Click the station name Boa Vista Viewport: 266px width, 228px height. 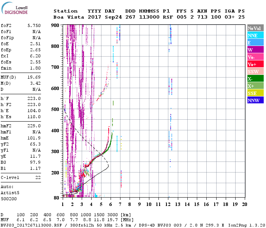tap(67, 17)
